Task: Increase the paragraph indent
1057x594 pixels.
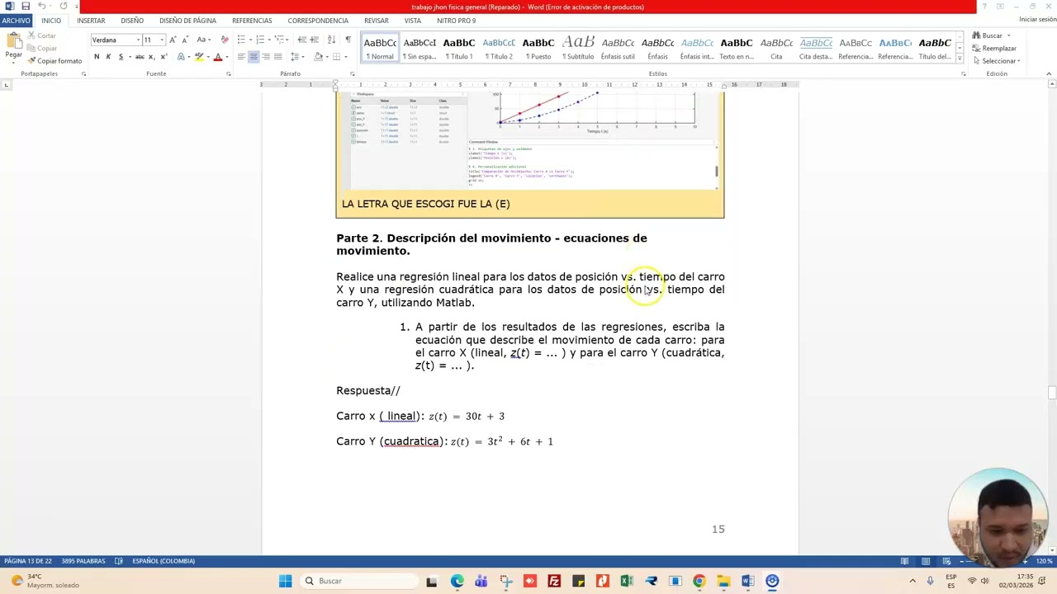Action: point(315,40)
